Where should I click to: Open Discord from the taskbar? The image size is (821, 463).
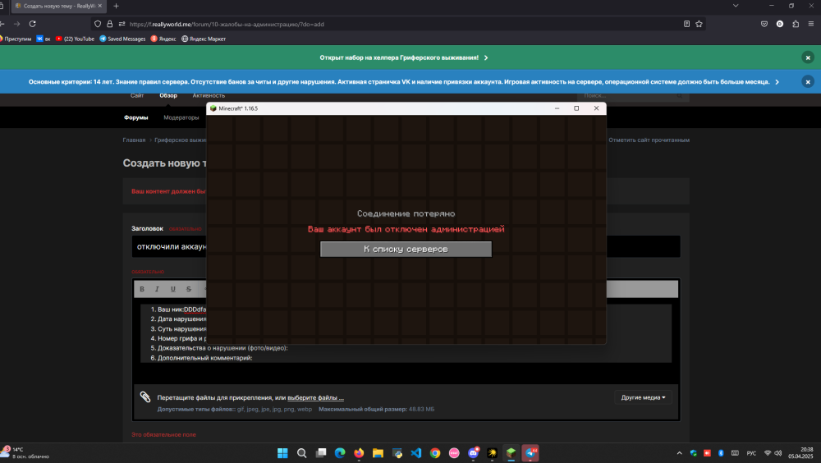(x=474, y=453)
